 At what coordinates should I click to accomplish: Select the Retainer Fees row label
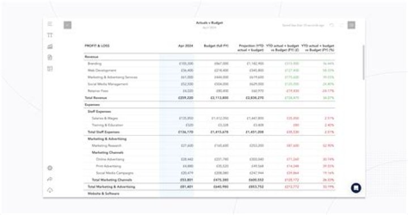(x=98, y=91)
